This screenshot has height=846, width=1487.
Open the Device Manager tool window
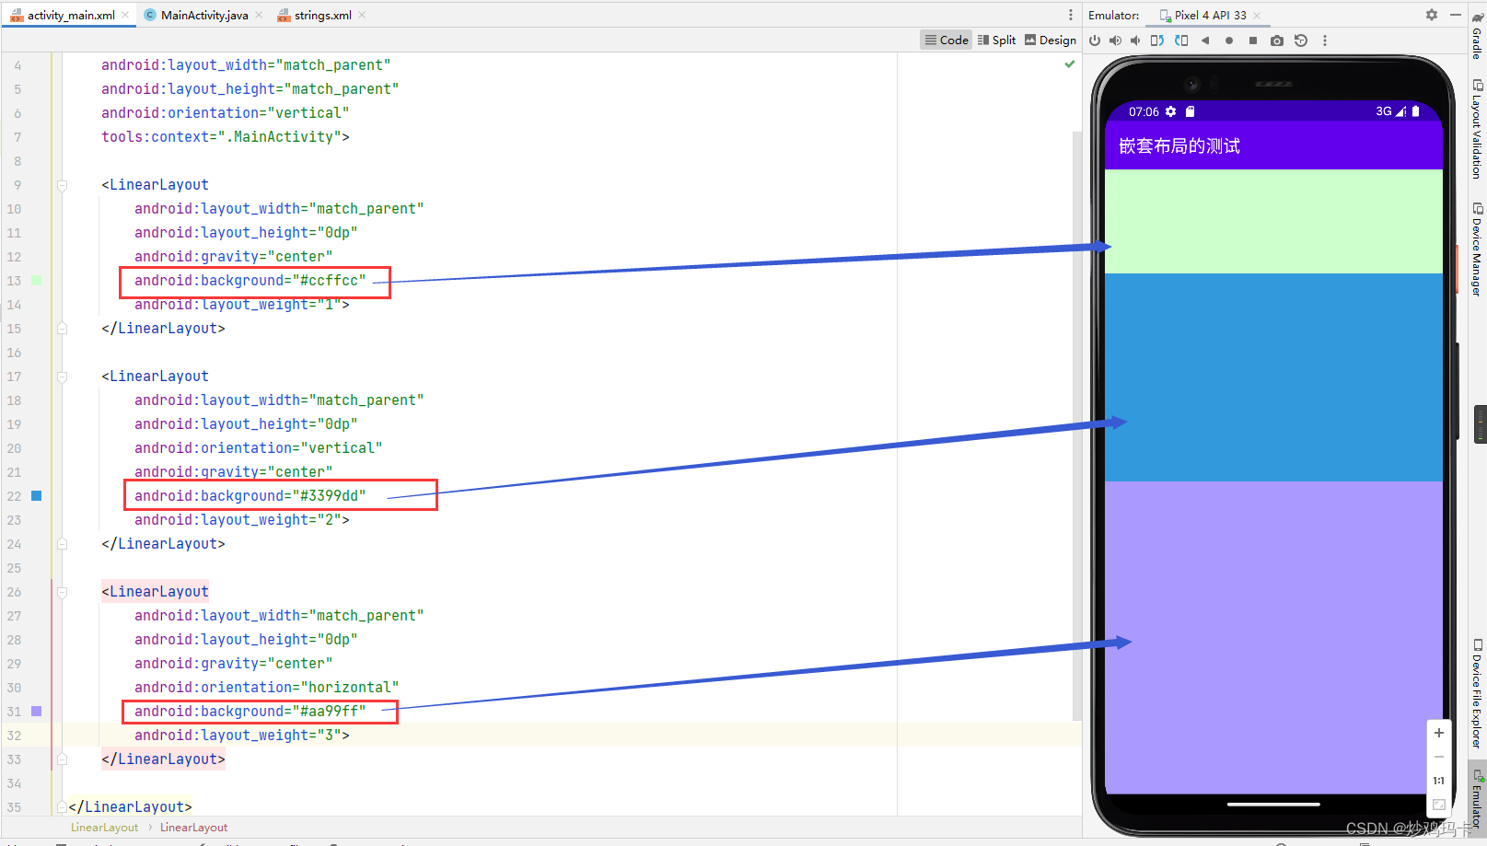pyautogui.click(x=1477, y=249)
